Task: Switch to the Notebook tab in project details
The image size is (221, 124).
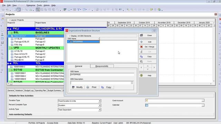Action: (19, 90)
